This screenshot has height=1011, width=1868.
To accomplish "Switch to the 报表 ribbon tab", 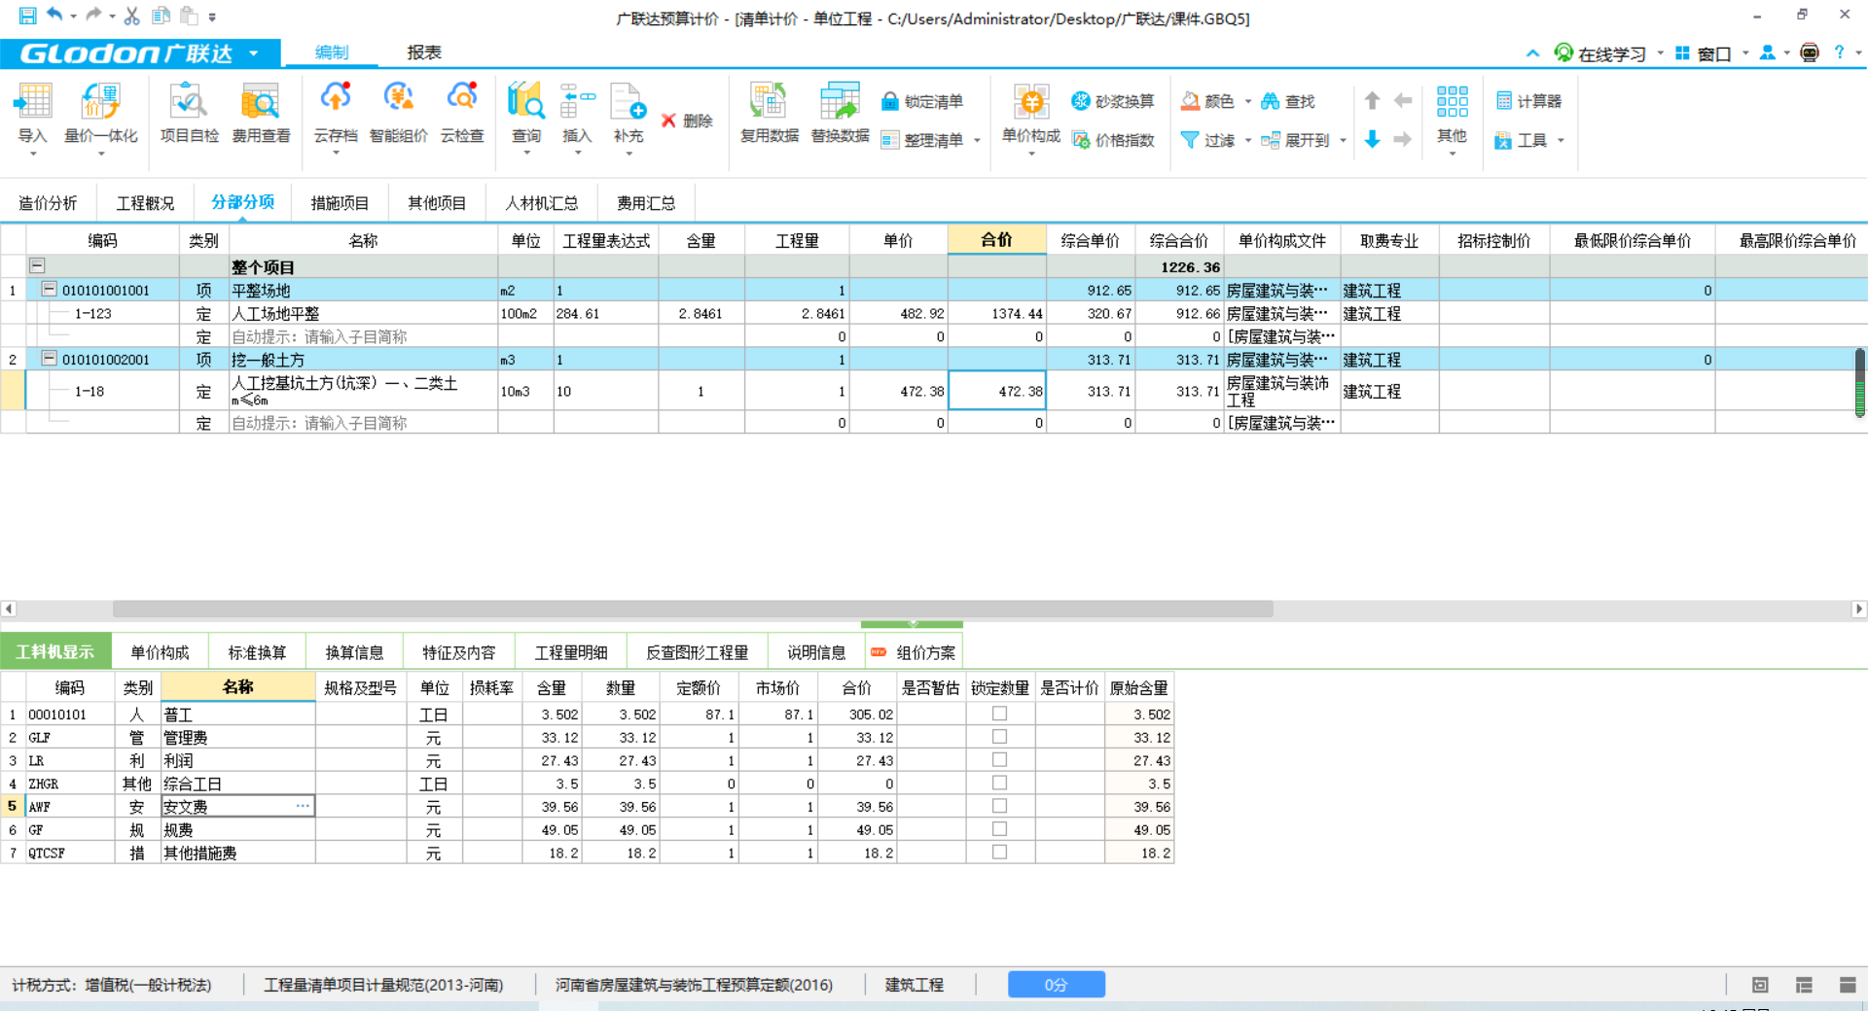I will tap(424, 52).
